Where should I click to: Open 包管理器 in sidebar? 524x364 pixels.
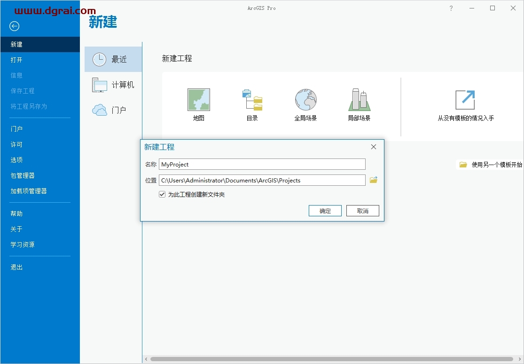pyautogui.click(x=40, y=175)
